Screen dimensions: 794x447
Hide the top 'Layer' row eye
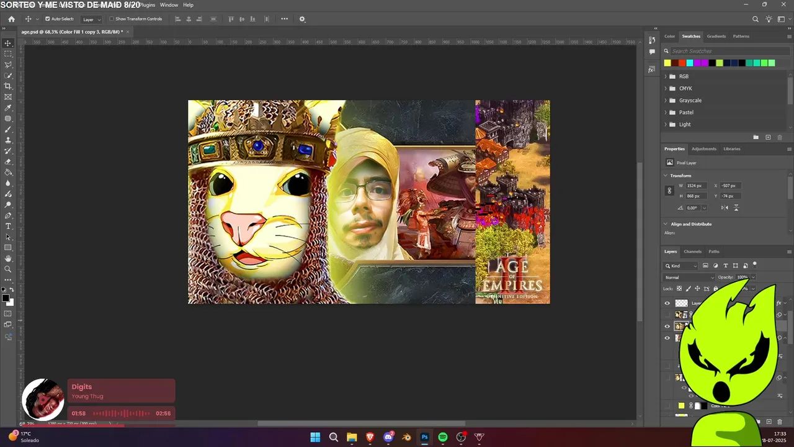[x=667, y=304]
